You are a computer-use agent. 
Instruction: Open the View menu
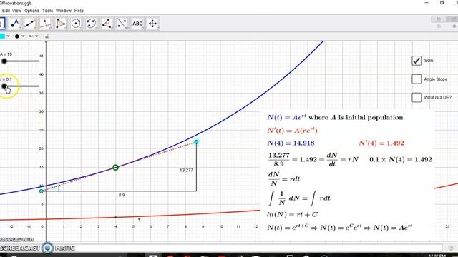16,11
